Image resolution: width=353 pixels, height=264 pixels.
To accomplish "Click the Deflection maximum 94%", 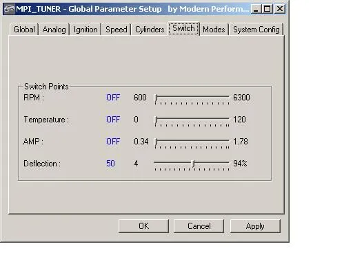I will [x=240, y=164].
